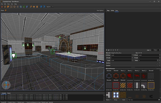Open the Grid 16 size dropdown
Viewport: 161px width, 103px height.
tap(50, 7)
